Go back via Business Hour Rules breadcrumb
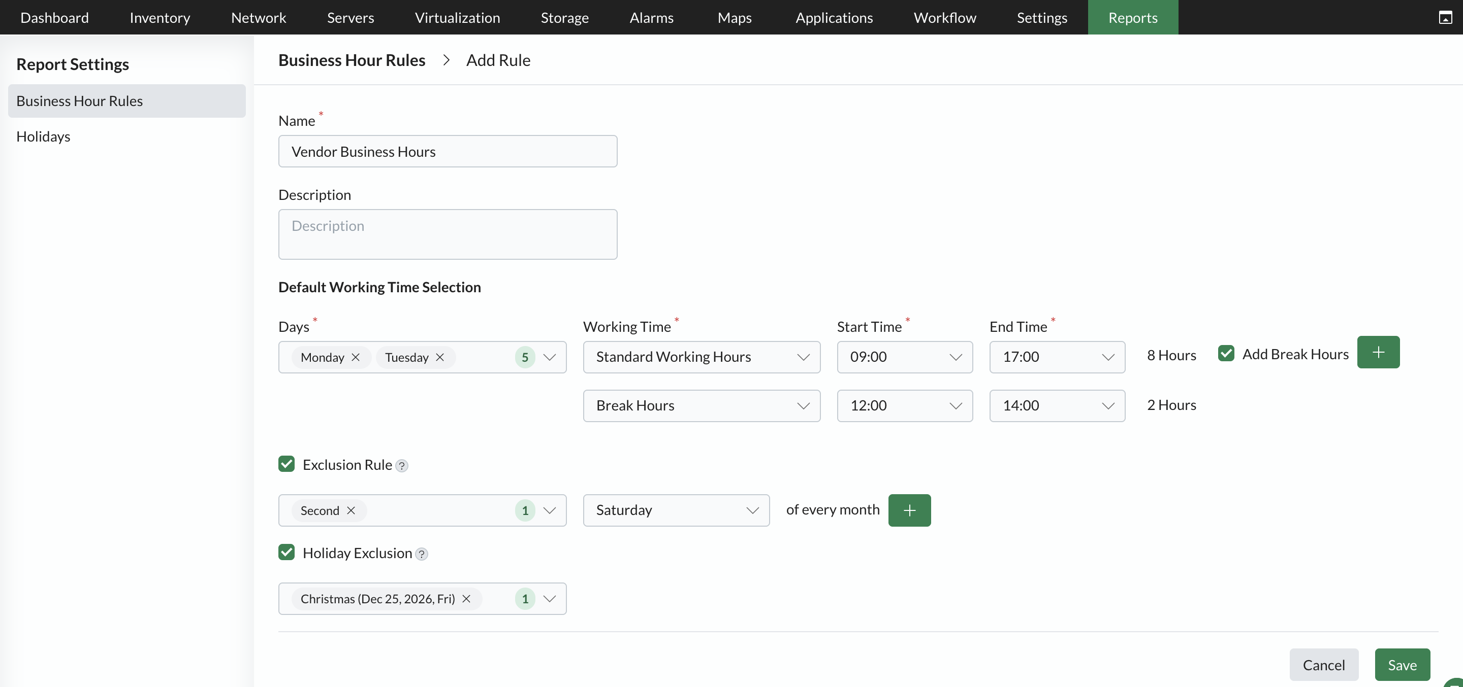This screenshot has width=1463, height=687. pos(352,60)
